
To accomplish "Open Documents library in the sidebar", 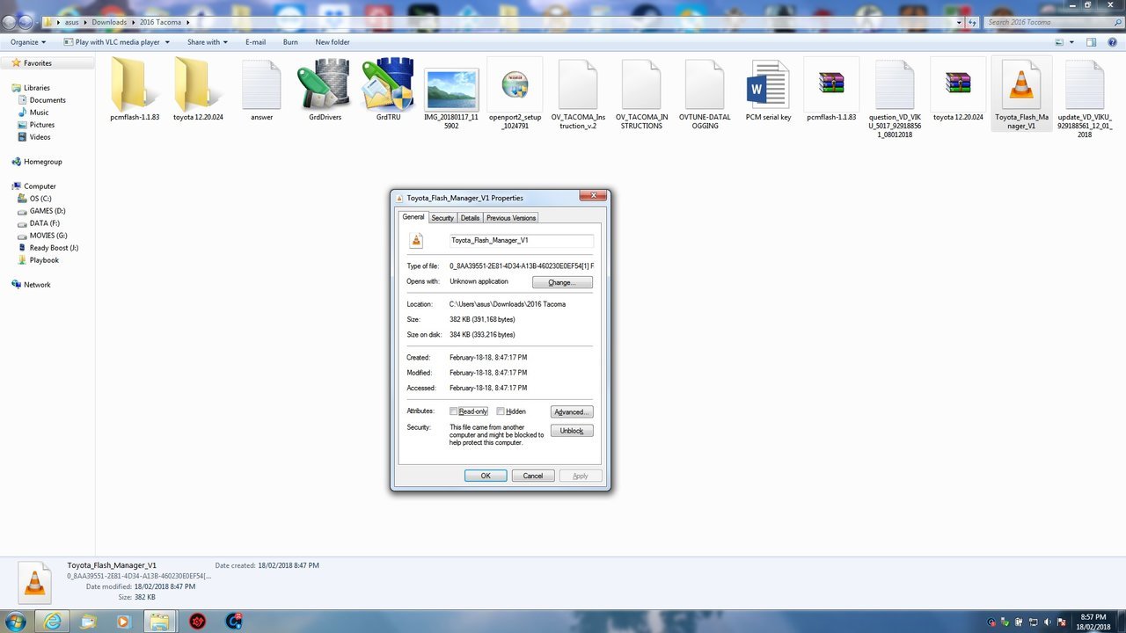I will [x=48, y=100].
